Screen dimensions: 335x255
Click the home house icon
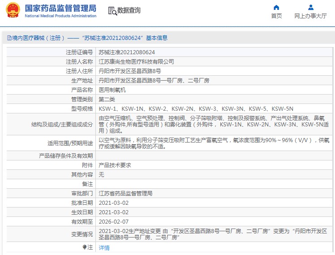(x=276, y=8)
